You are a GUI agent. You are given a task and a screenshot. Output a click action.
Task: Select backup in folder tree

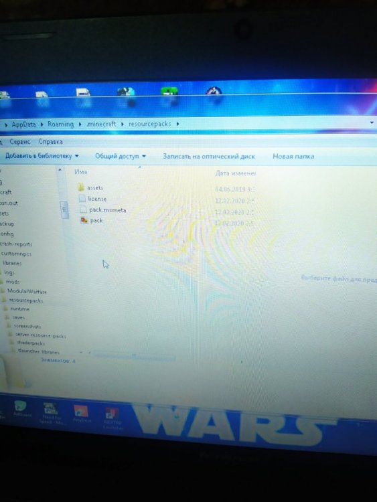pyautogui.click(x=7, y=224)
